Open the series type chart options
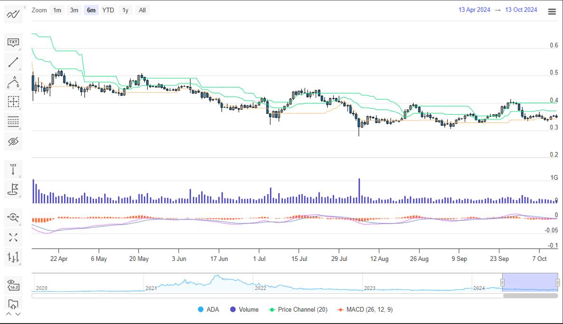The height and width of the screenshot is (324, 563). 13,258
